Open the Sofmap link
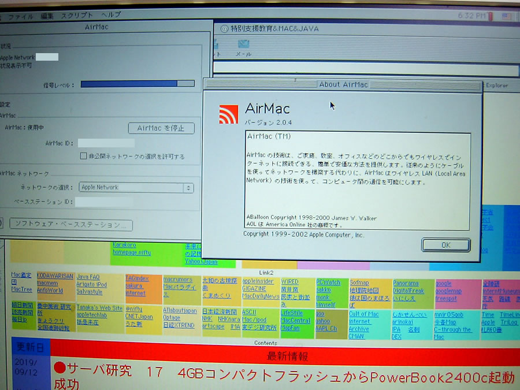The image size is (520, 390). coord(359,283)
